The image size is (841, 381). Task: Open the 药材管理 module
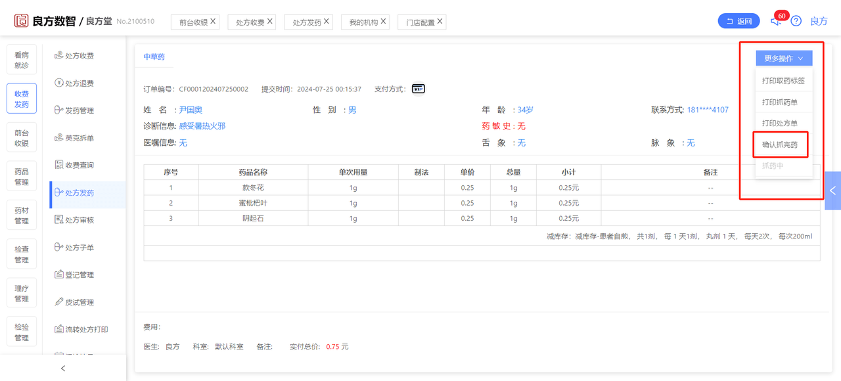tap(22, 215)
